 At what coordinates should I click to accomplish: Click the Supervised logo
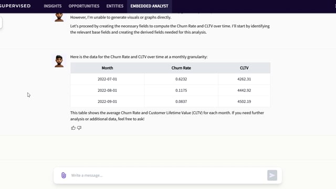(15, 6)
